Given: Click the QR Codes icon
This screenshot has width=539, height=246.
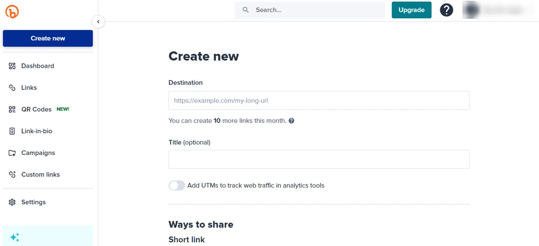Looking at the screenshot, I should (12, 110).
